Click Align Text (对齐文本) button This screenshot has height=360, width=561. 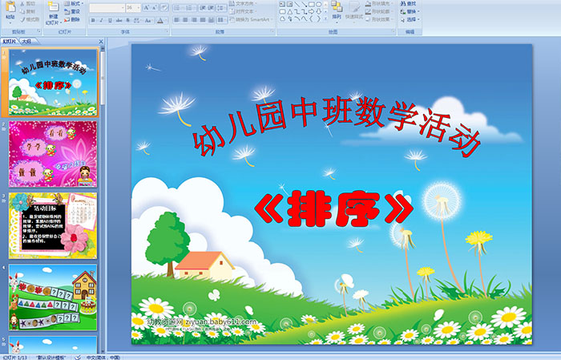(243, 11)
